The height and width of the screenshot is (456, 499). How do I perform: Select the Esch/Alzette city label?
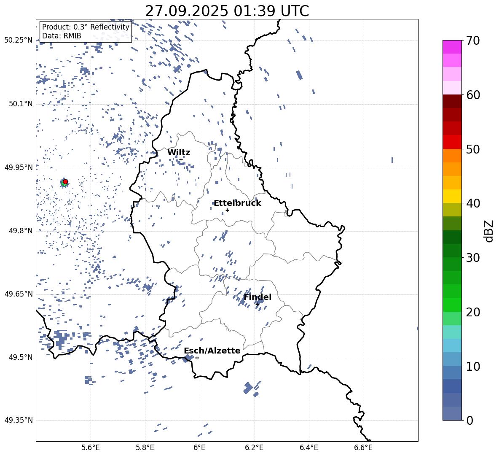(212, 351)
